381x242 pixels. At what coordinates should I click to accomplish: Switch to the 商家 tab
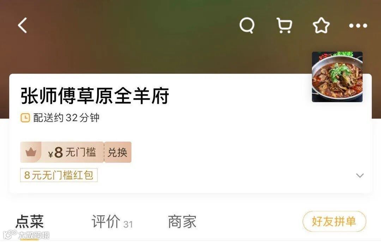182,221
